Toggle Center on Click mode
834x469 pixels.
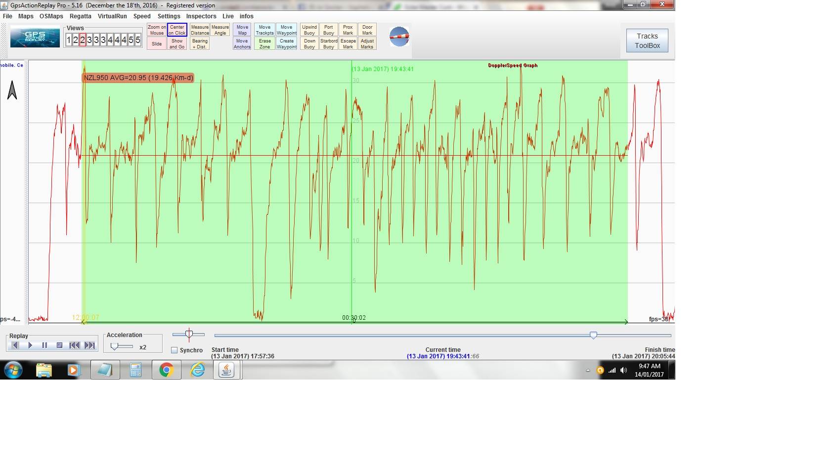(x=177, y=30)
